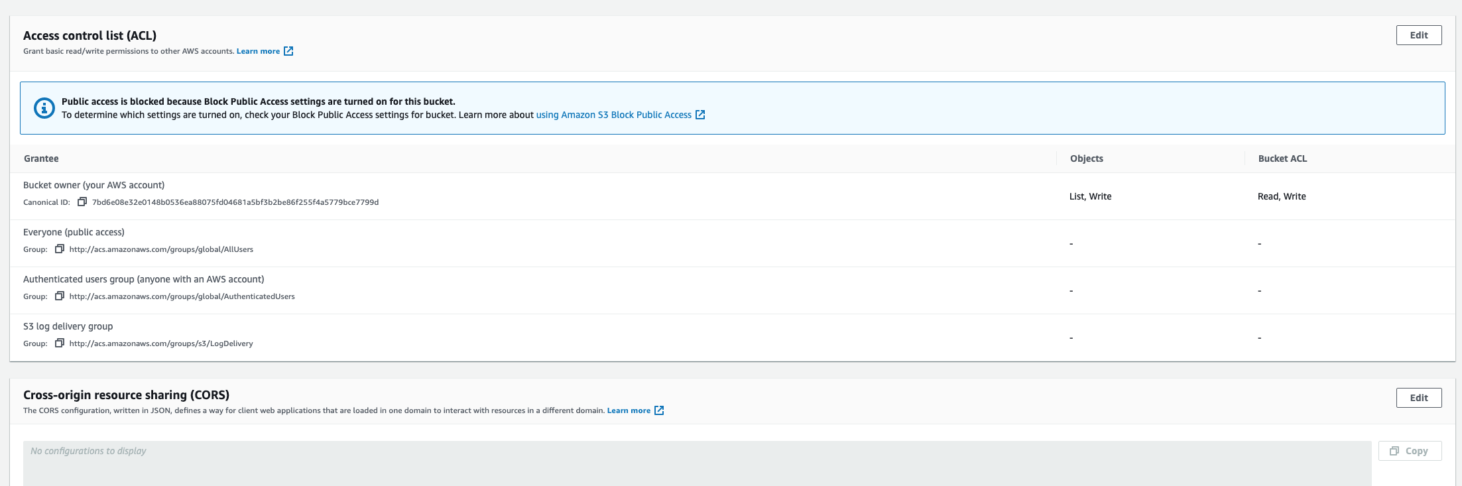Copy the bucket owner canonical ID

(82, 202)
